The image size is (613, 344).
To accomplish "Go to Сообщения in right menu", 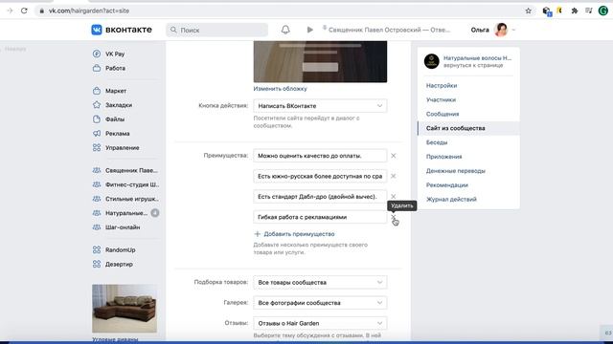I will click(x=443, y=114).
